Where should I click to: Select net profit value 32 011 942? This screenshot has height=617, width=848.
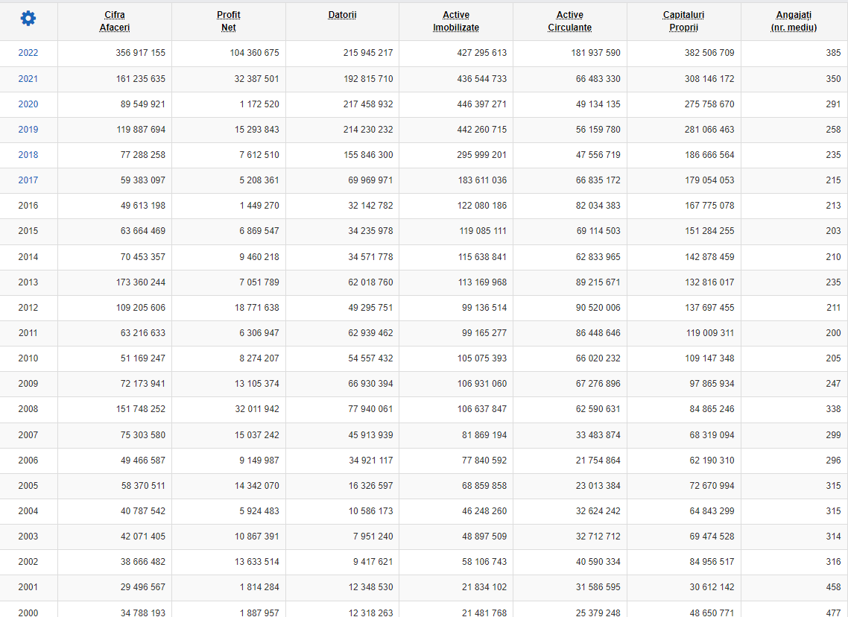[x=257, y=410]
